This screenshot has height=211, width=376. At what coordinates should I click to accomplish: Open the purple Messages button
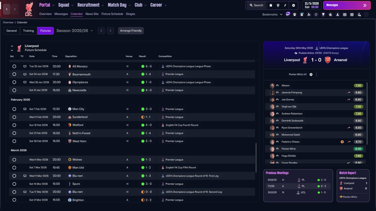(x=347, y=5)
